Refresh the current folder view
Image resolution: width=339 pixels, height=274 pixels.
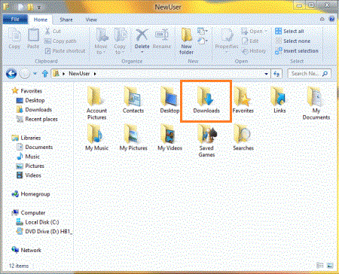pos(276,74)
